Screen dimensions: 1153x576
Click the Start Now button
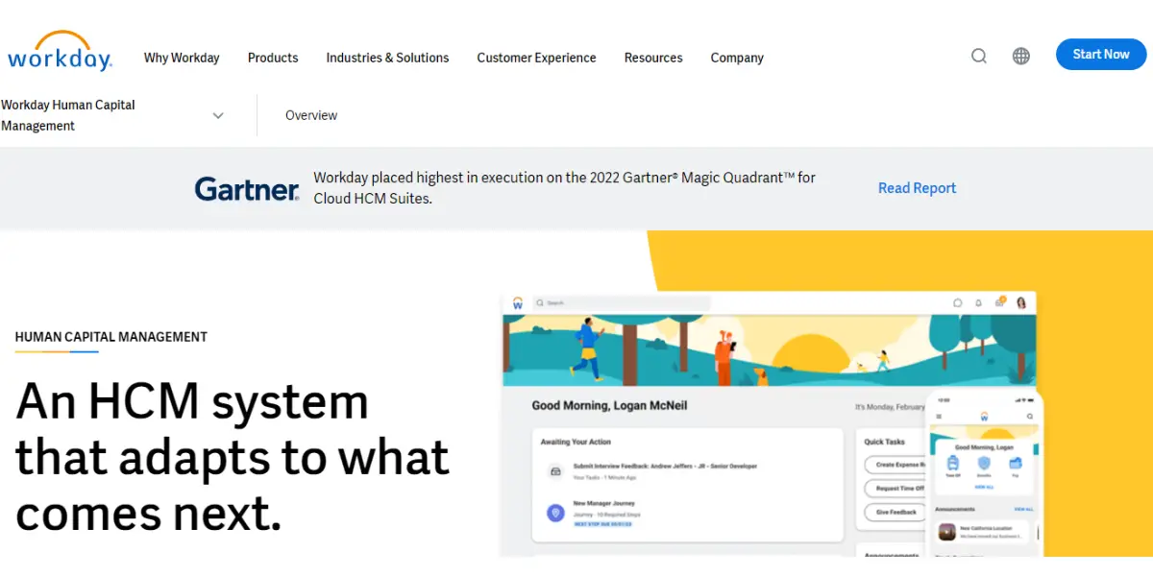(x=1101, y=55)
